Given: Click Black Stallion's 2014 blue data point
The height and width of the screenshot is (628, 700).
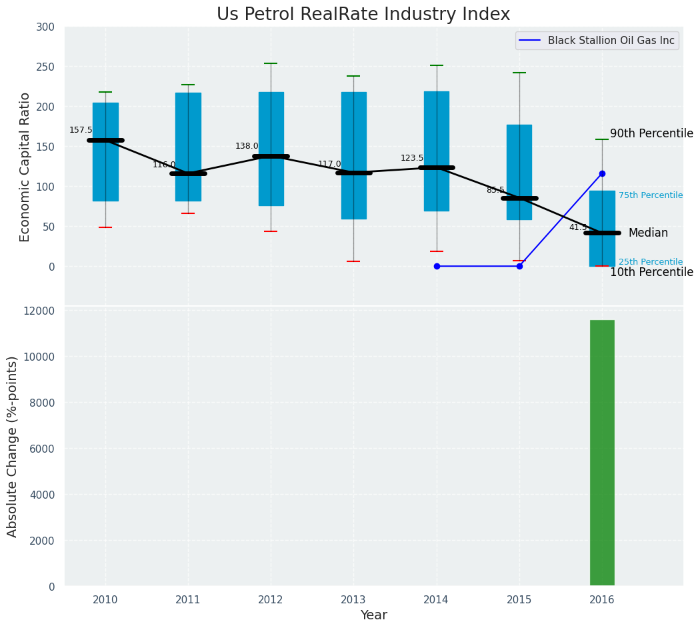Looking at the screenshot, I should click(x=437, y=266).
